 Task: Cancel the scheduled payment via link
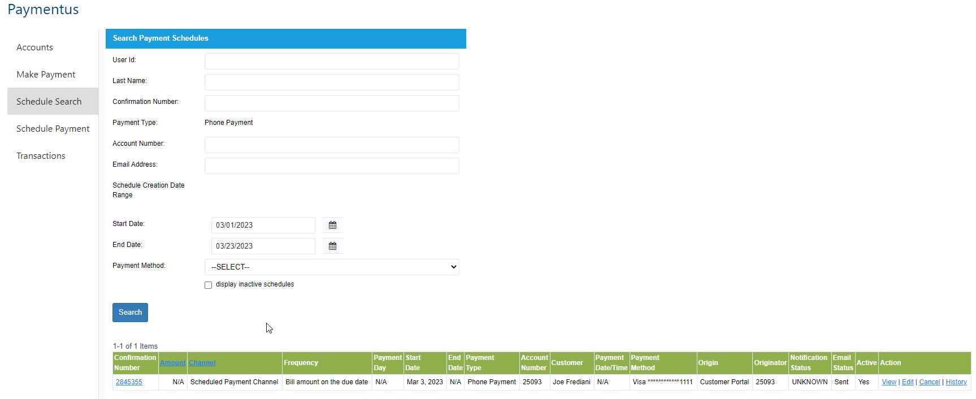929,382
